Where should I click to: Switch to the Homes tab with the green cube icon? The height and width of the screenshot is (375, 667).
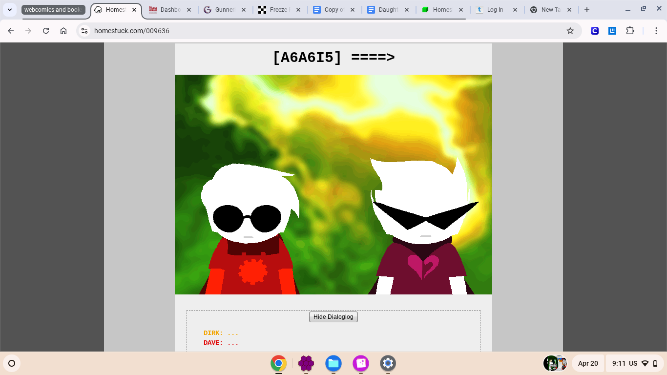click(442, 10)
